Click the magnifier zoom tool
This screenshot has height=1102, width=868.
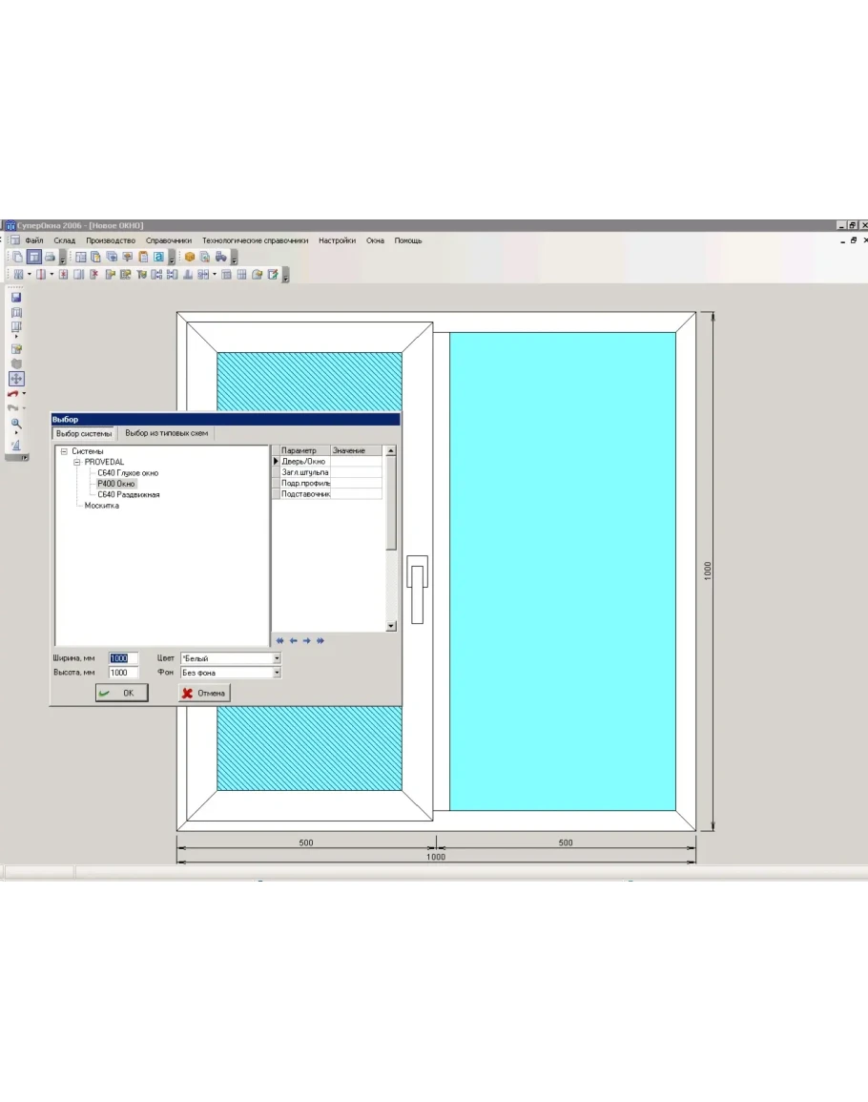(15, 423)
